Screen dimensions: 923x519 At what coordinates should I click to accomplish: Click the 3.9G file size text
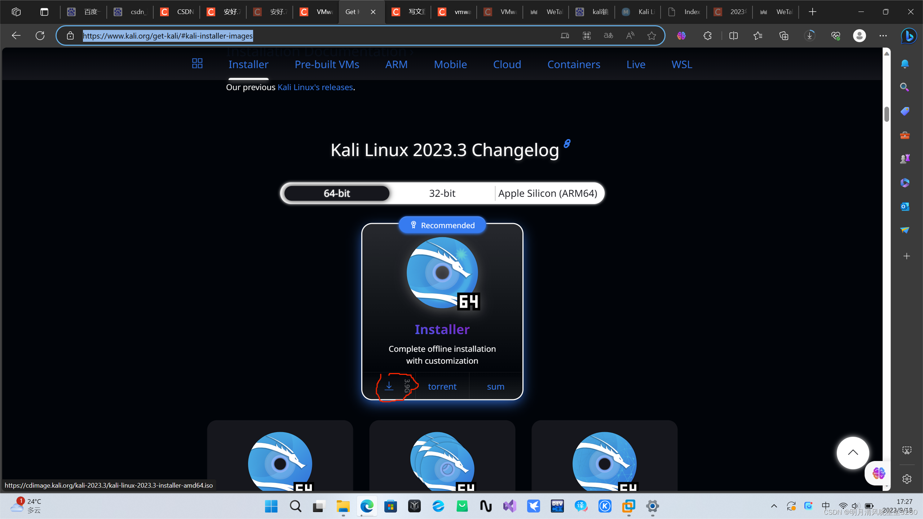point(407,386)
